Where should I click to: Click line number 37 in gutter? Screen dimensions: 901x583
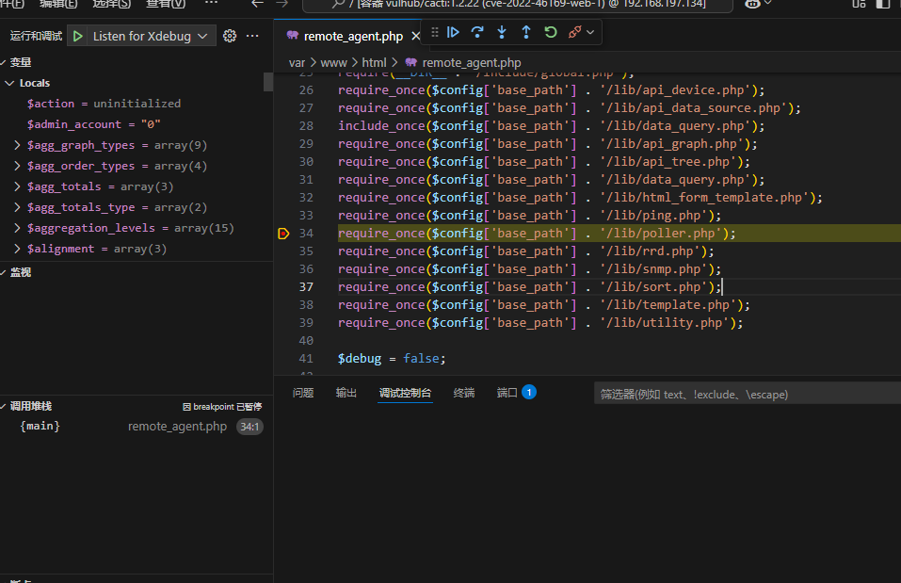[x=306, y=287]
